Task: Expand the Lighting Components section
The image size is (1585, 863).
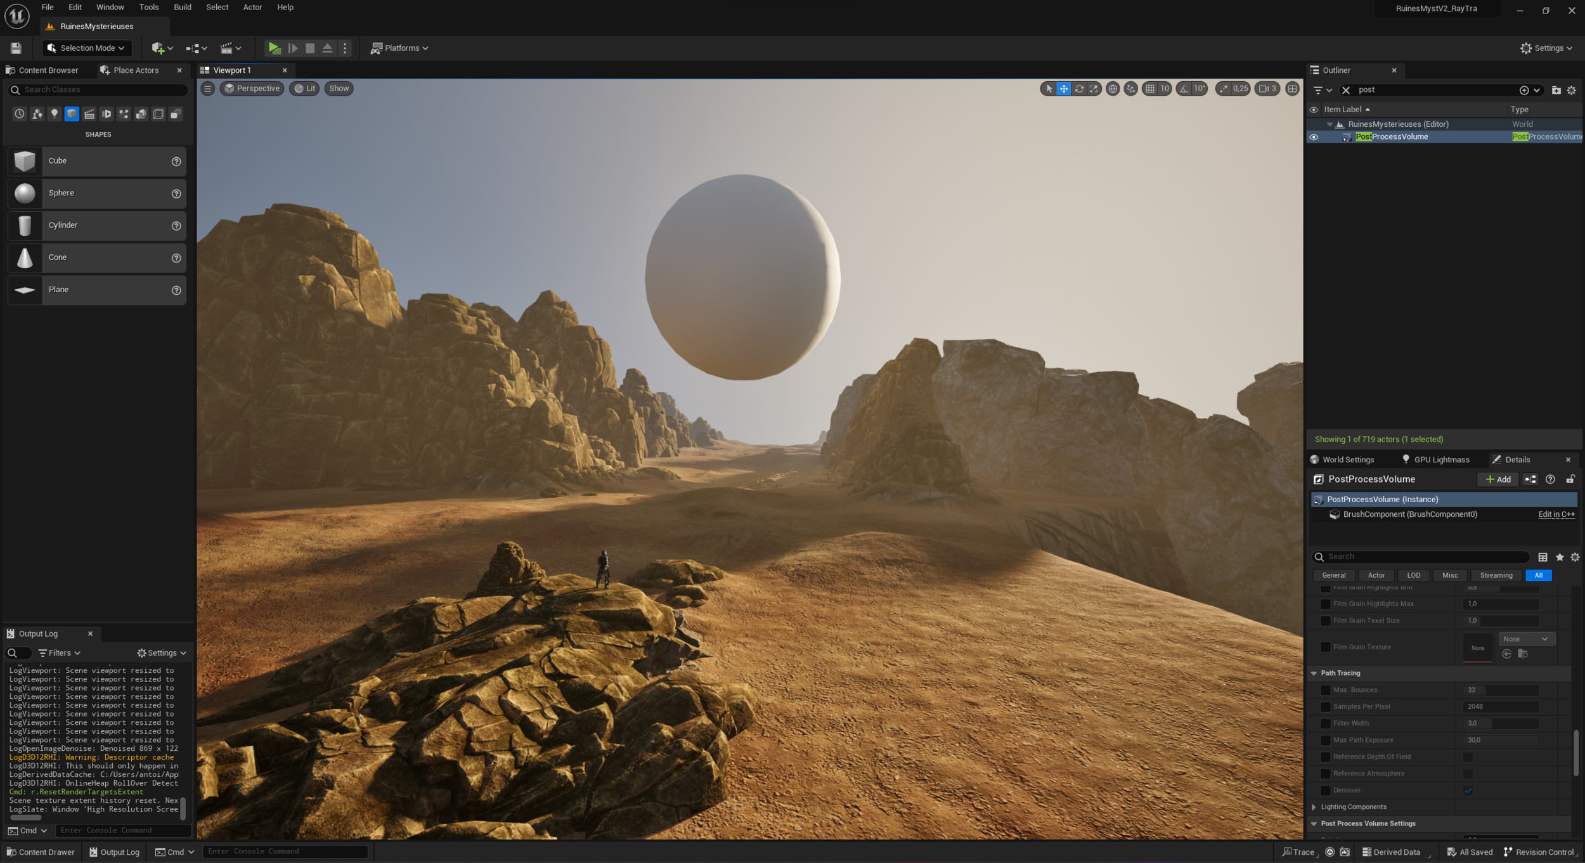Action: pyautogui.click(x=1314, y=807)
